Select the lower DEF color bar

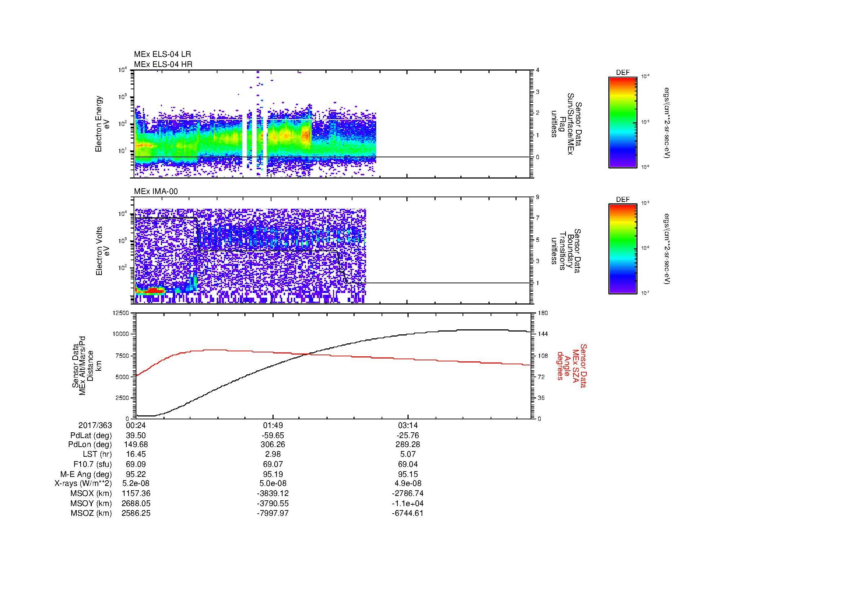pos(623,249)
